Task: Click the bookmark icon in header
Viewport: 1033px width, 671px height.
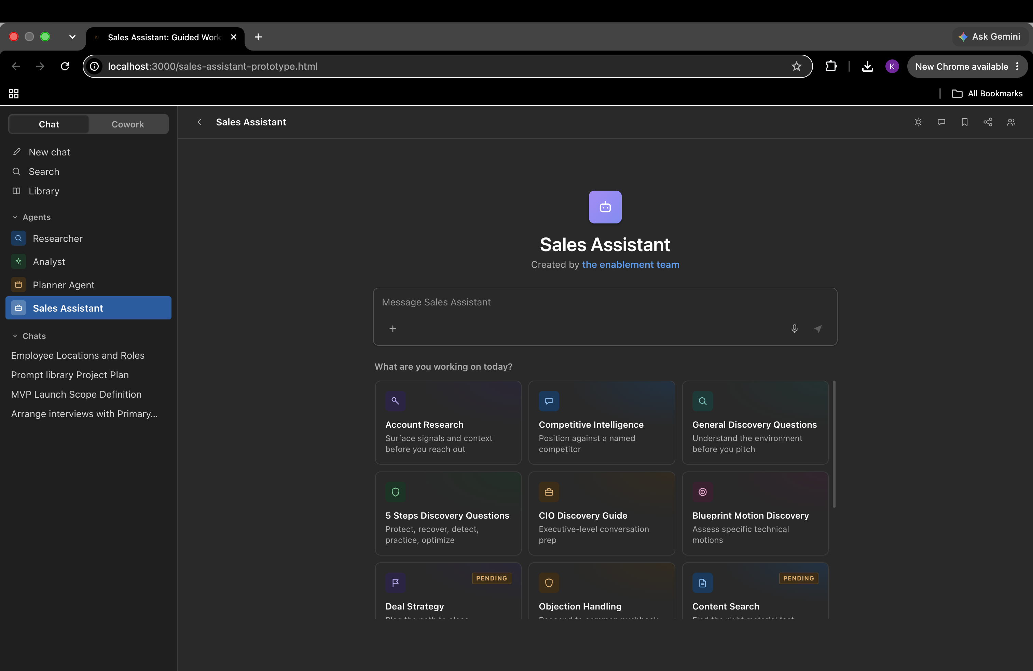Action: 964,122
